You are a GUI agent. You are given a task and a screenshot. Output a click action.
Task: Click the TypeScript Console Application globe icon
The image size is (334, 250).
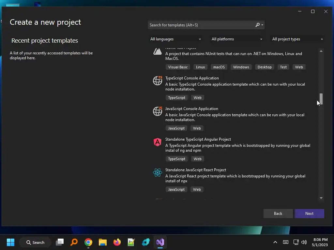pos(158,81)
